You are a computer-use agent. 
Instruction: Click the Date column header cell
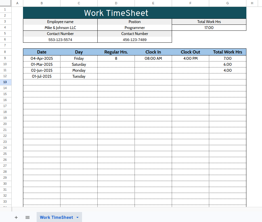pos(42,52)
